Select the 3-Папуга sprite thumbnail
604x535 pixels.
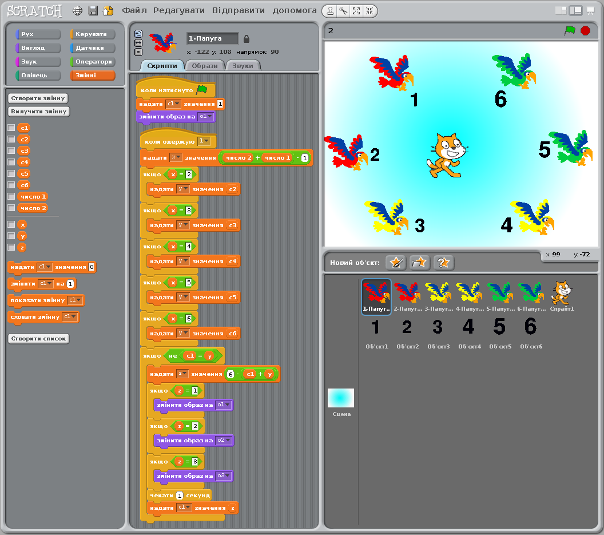[x=438, y=296]
